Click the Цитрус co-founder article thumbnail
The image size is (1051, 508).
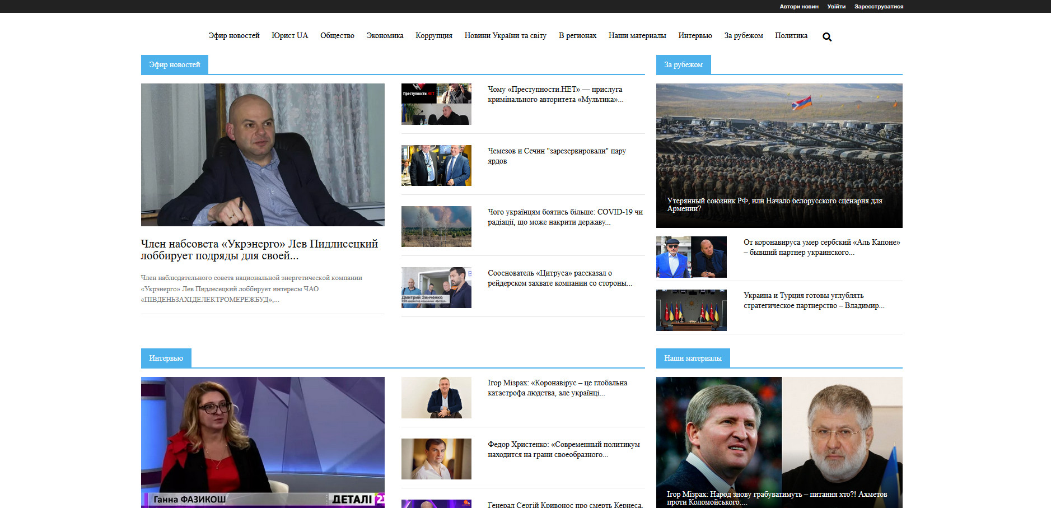[436, 287]
